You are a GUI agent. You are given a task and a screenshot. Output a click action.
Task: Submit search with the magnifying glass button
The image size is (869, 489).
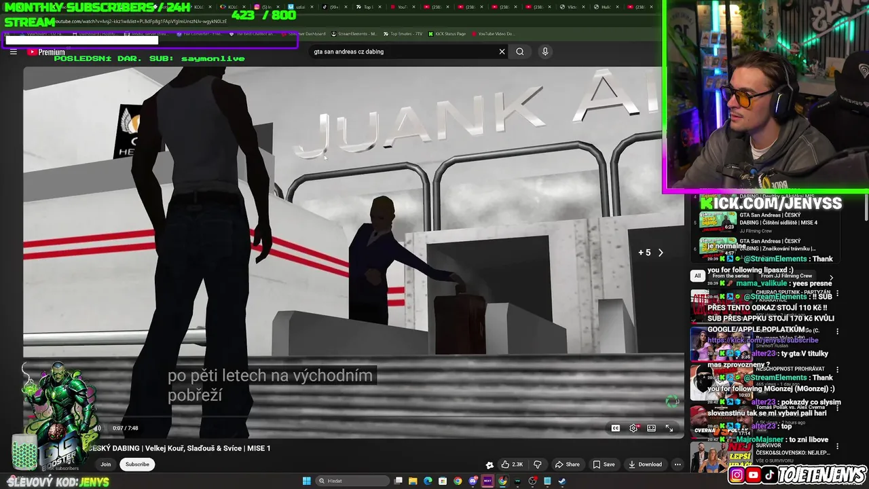point(520,52)
